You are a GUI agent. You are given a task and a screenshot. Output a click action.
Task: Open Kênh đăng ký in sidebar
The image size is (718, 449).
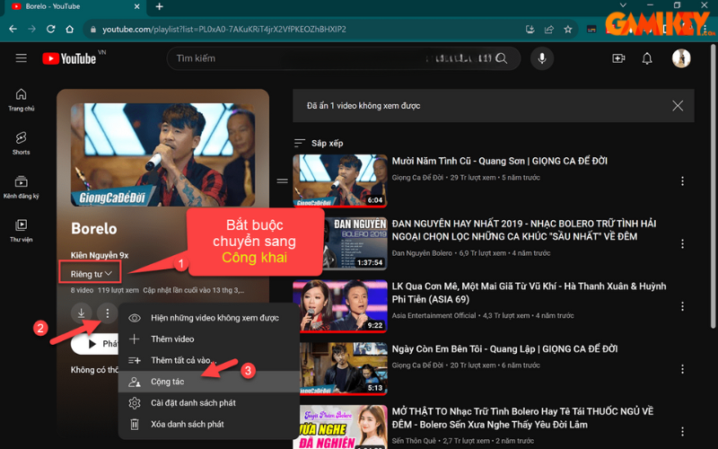click(x=21, y=187)
